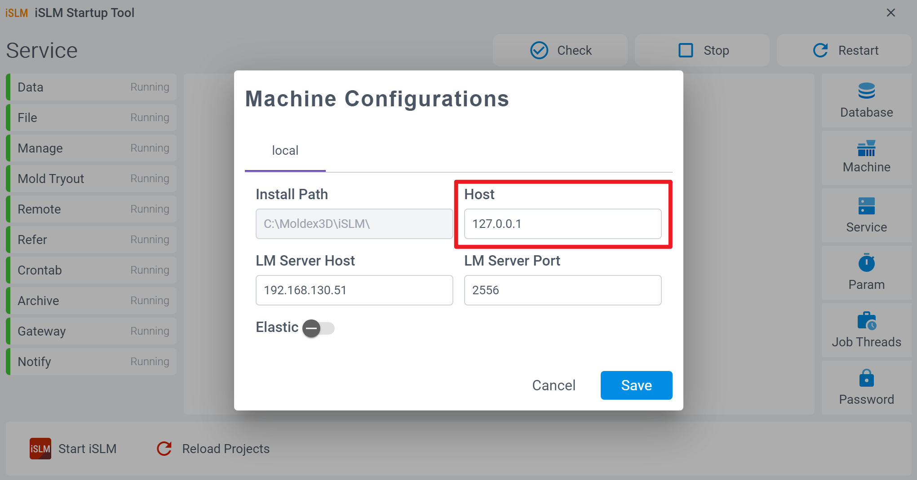Close the iSLM Startup Tool window

890,13
